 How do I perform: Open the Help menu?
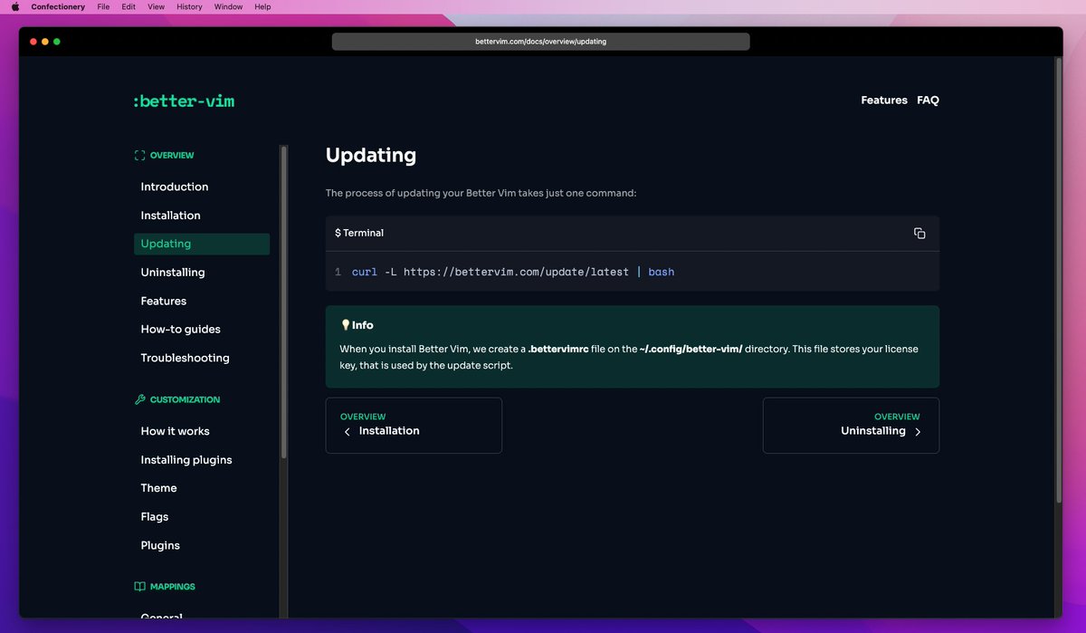pos(262,6)
